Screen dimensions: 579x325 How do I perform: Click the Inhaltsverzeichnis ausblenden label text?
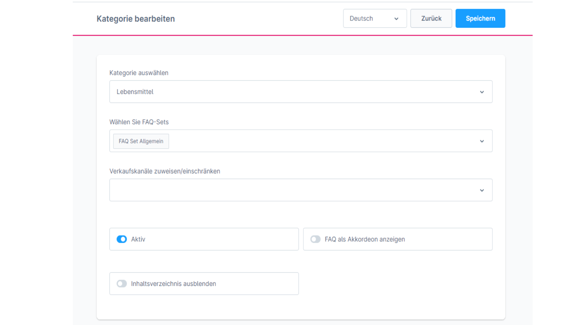tap(173, 284)
